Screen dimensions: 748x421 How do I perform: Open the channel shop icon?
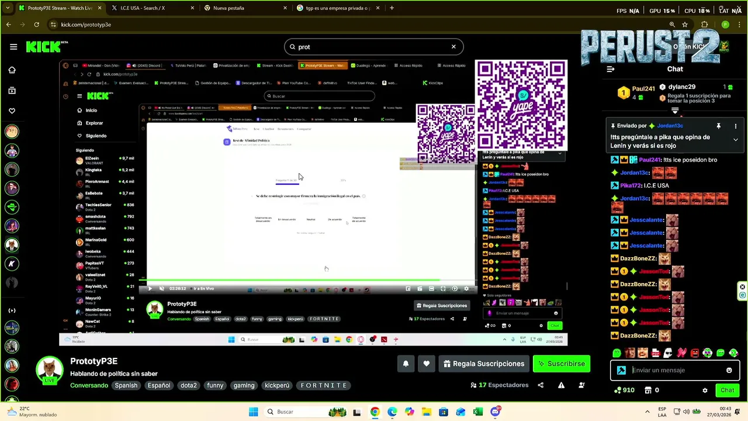click(x=647, y=390)
